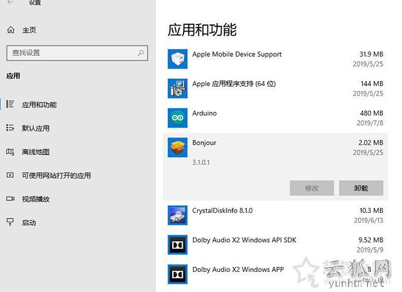Select 启动 startup icon
The width and height of the screenshot is (402, 292).
coord(10,222)
